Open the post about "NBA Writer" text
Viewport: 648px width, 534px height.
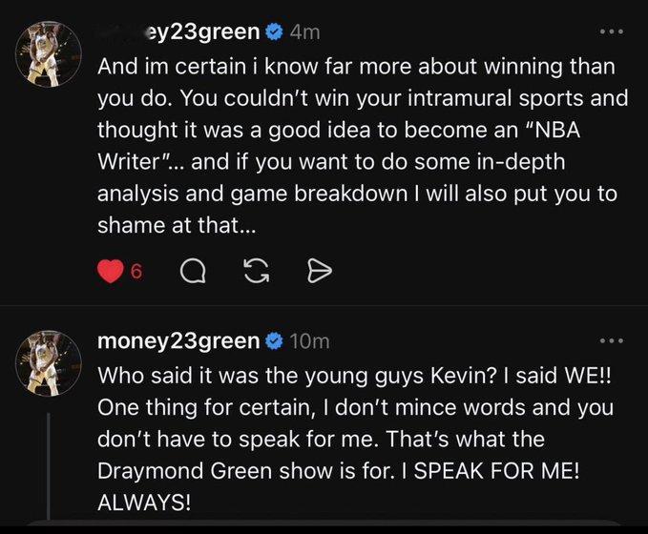(x=363, y=146)
